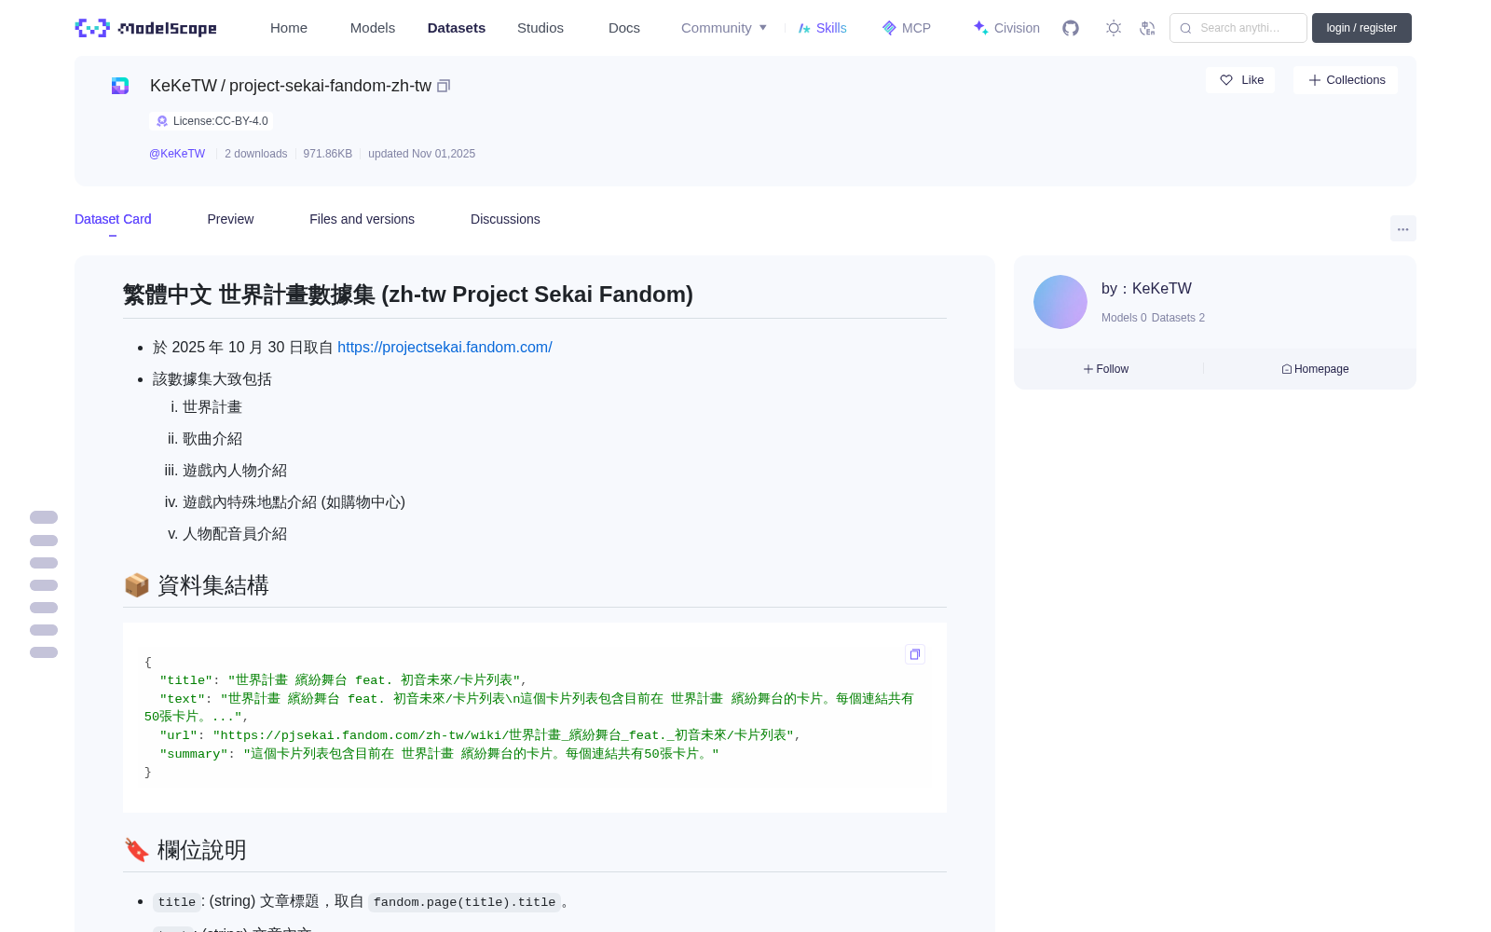1491x932 pixels.
Task: Open Skills from the navigation bar
Action: (x=822, y=28)
